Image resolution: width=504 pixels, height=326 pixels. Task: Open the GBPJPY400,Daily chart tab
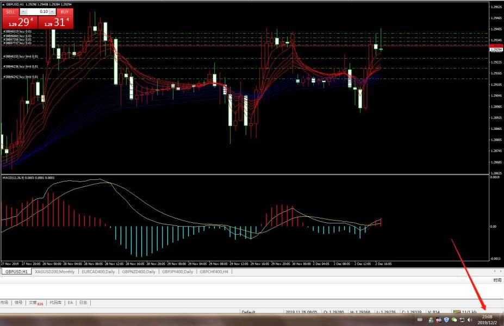(177, 271)
